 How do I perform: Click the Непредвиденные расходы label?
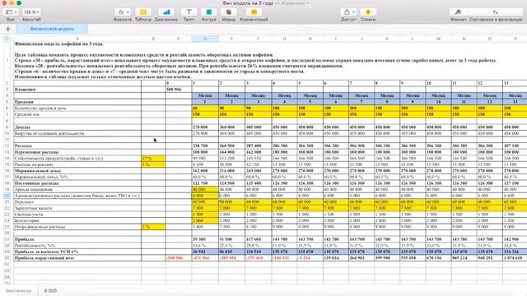click(77, 227)
